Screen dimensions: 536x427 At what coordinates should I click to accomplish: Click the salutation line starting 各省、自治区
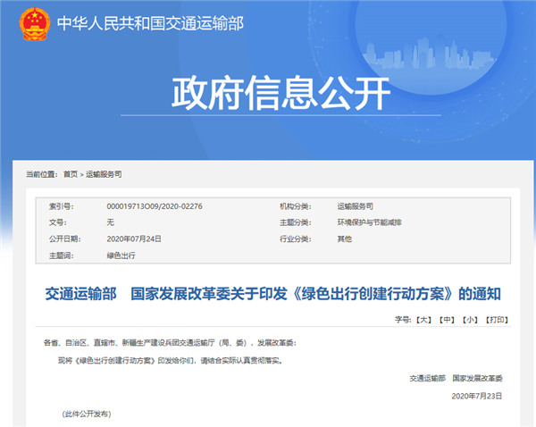pyautogui.click(x=170, y=343)
